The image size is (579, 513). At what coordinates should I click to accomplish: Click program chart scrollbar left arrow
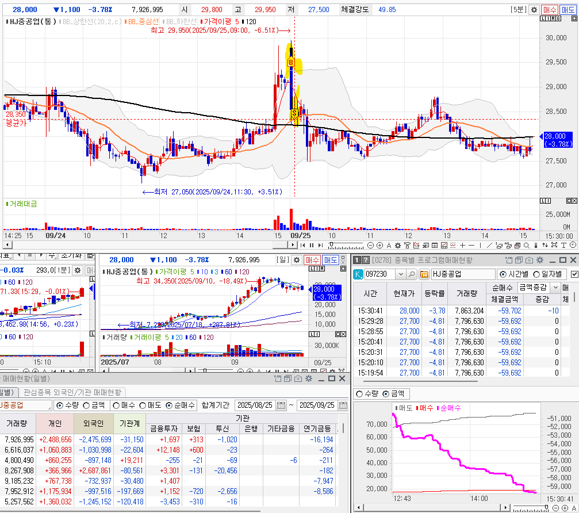358,507
